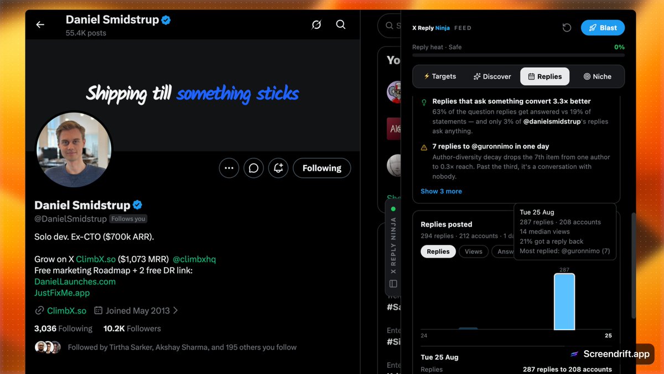Visit JustFixMe.app link

click(62, 293)
